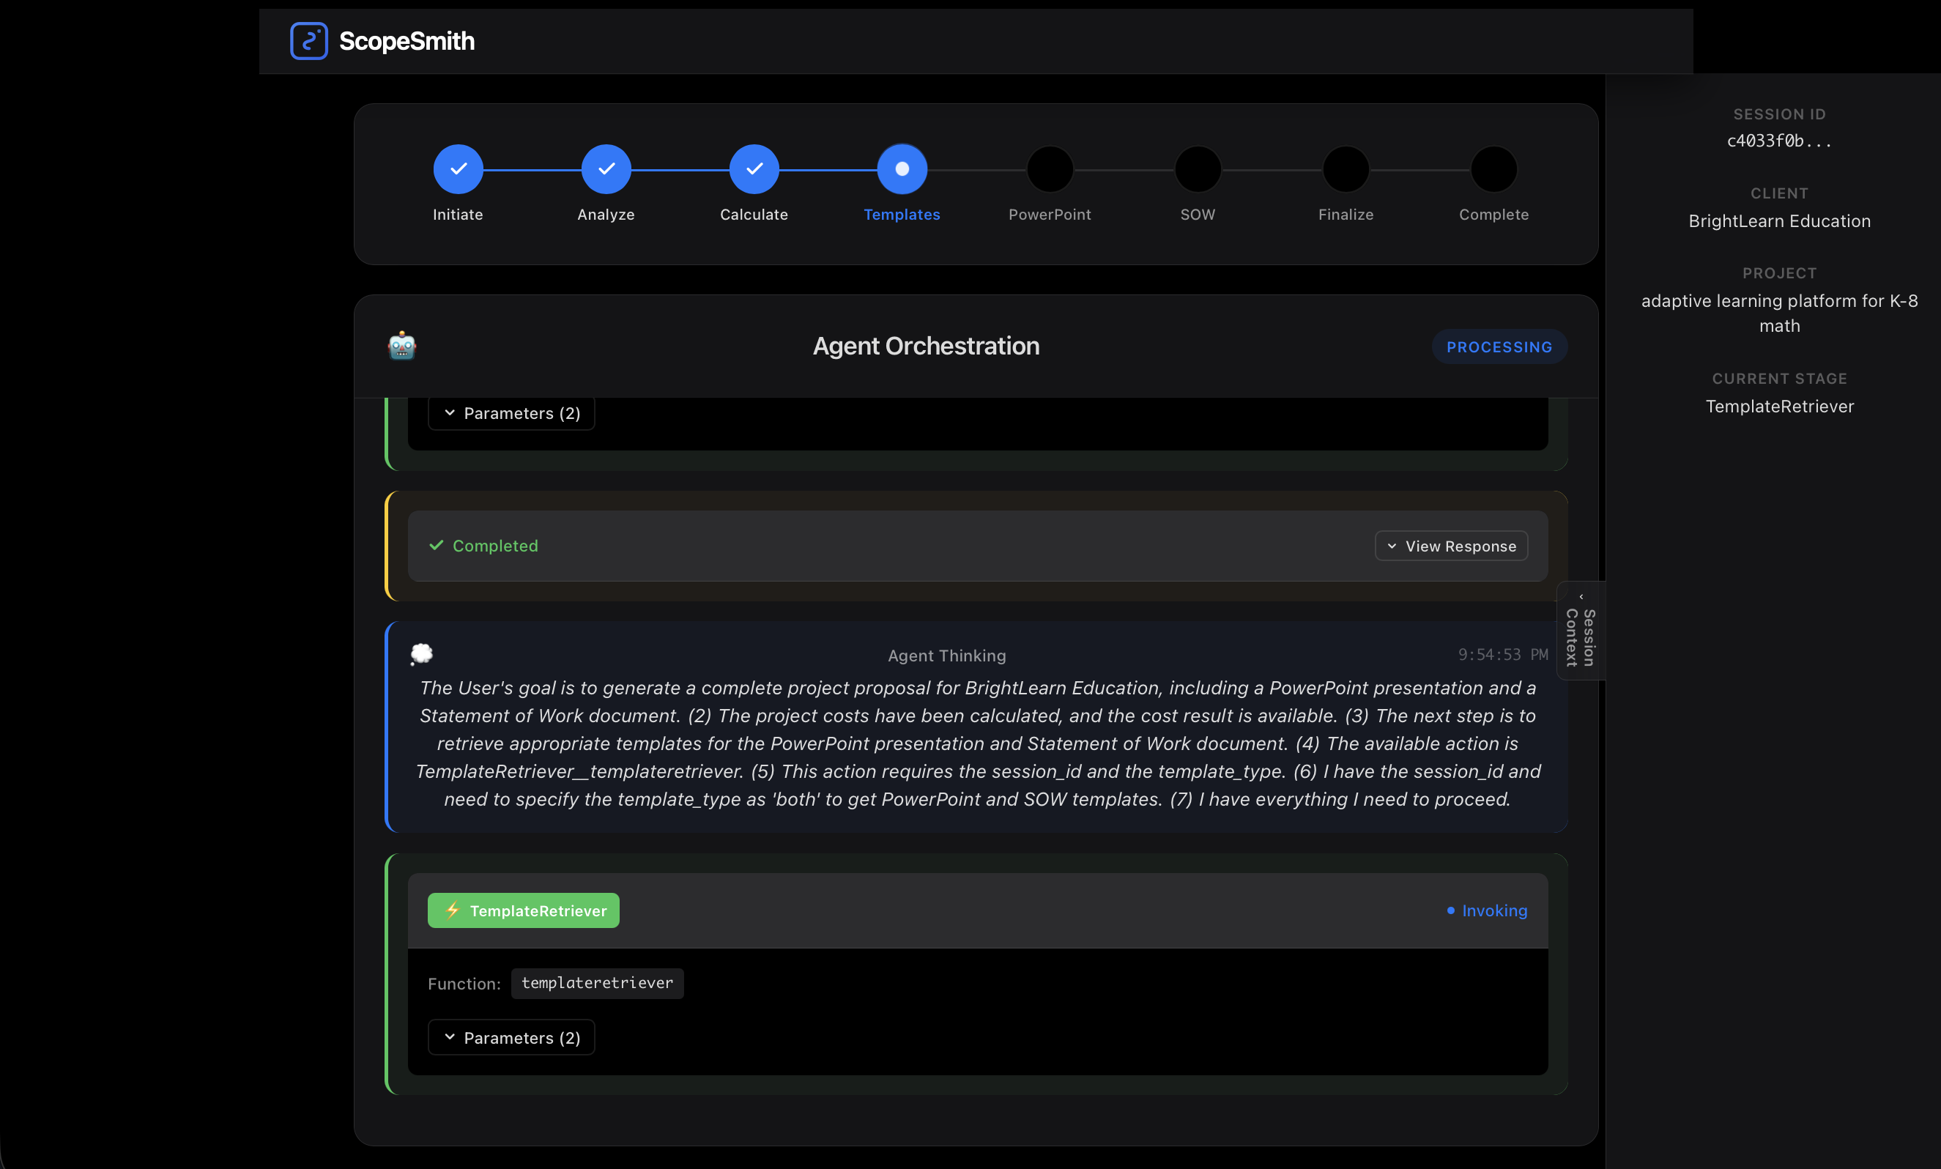Expand the top Parameters (2) section
1941x1169 pixels.
pos(511,414)
